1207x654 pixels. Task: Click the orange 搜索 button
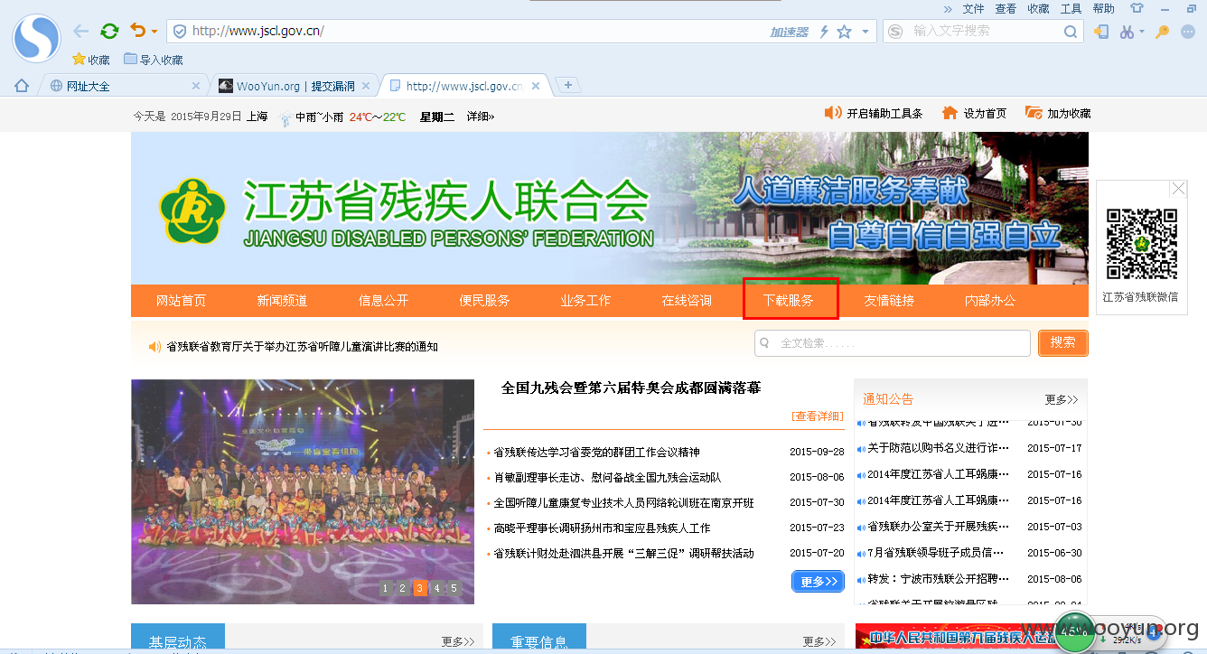pos(1063,343)
